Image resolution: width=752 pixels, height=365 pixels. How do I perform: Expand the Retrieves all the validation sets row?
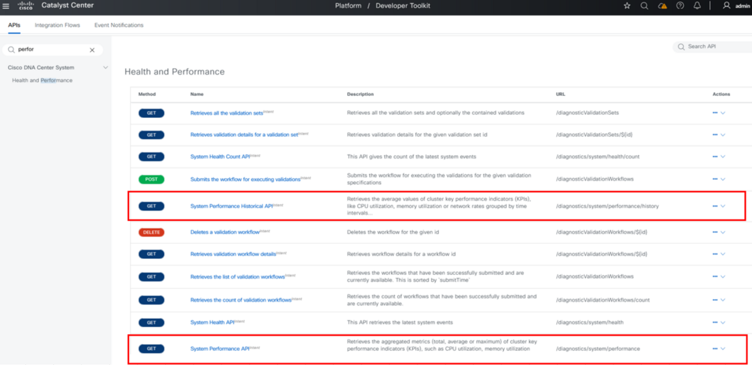pyautogui.click(x=723, y=113)
